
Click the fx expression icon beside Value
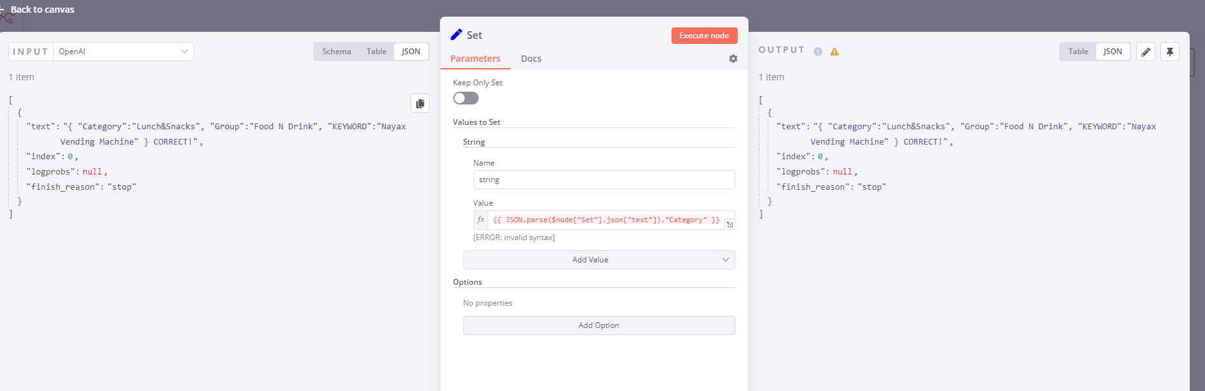pyautogui.click(x=481, y=220)
